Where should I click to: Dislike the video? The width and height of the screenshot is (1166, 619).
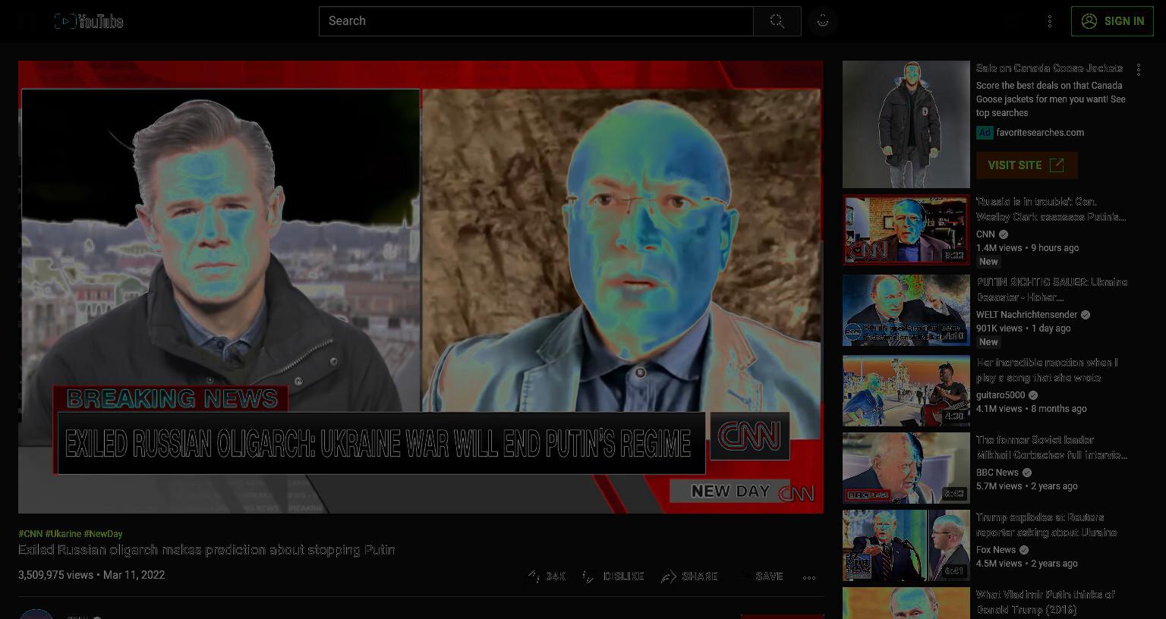point(613,577)
